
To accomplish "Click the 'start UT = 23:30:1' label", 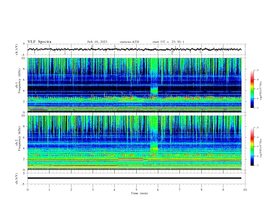I will pos(168,42).
